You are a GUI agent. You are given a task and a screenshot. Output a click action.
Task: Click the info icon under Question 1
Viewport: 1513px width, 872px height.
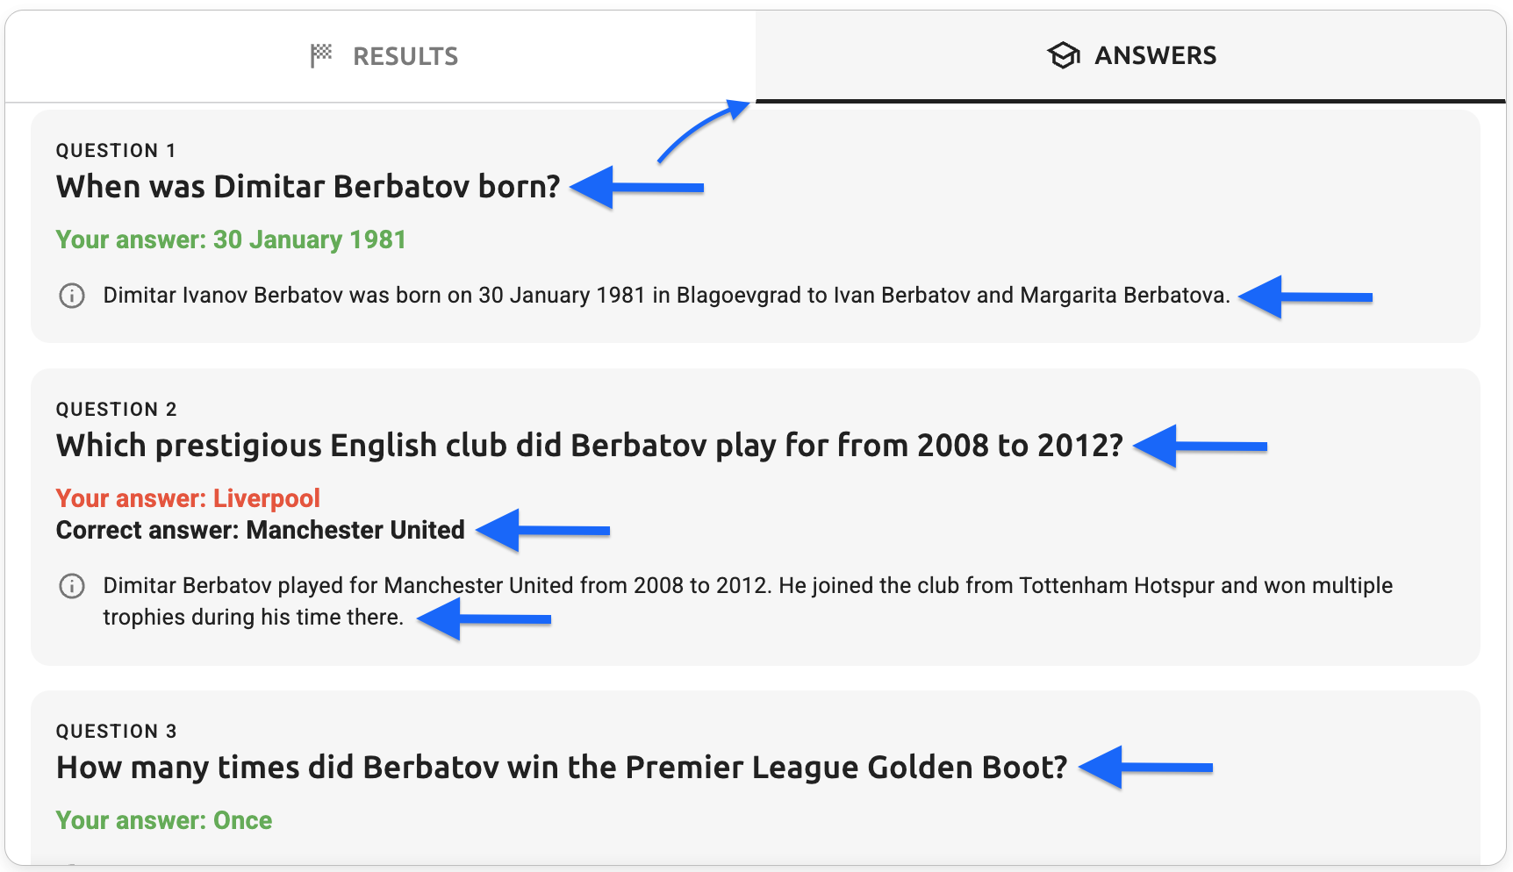pos(72,296)
